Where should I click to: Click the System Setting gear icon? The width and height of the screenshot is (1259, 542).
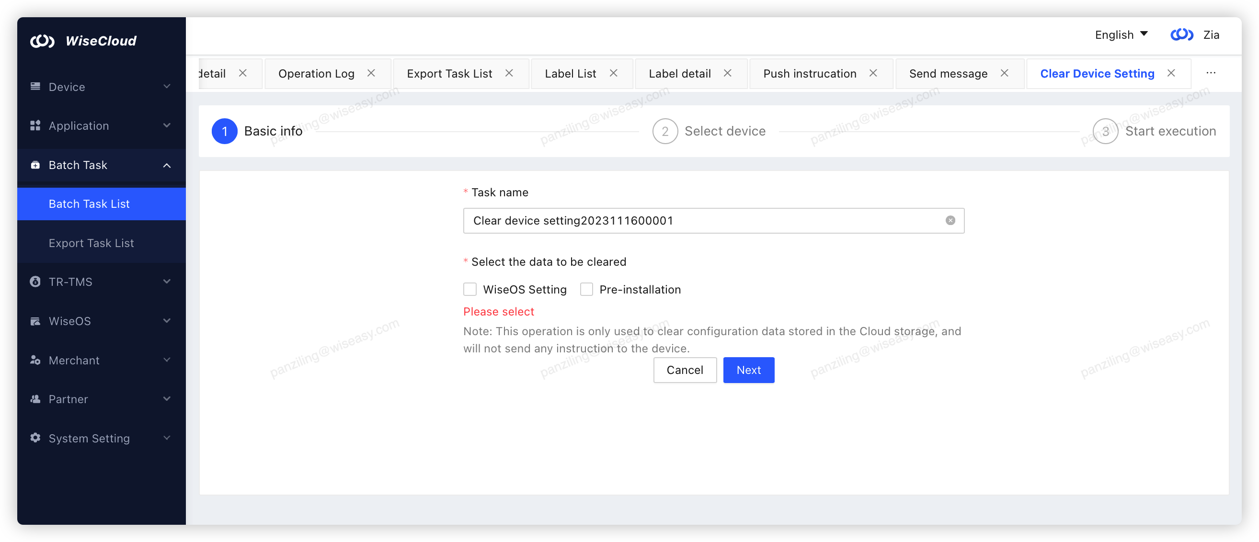[34, 438]
